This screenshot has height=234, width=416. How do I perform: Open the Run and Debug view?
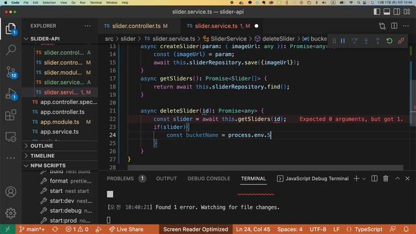pyautogui.click(x=11, y=94)
